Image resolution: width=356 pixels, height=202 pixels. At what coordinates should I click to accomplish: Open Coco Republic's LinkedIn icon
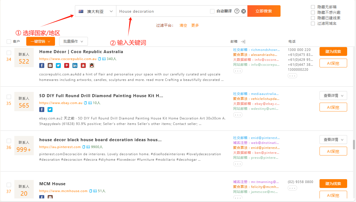pyautogui.click(x=75, y=65)
